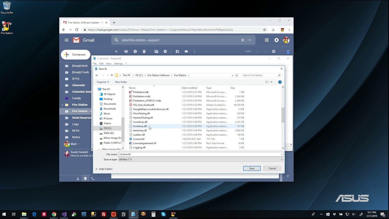
Task: Click Save As dialog back arrow
Action: point(97,75)
